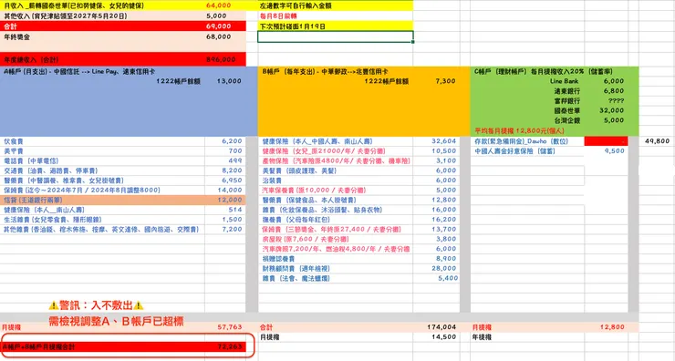Select the annual income total 896,000
Viewport: 675px width, 361px height.
tap(221, 60)
